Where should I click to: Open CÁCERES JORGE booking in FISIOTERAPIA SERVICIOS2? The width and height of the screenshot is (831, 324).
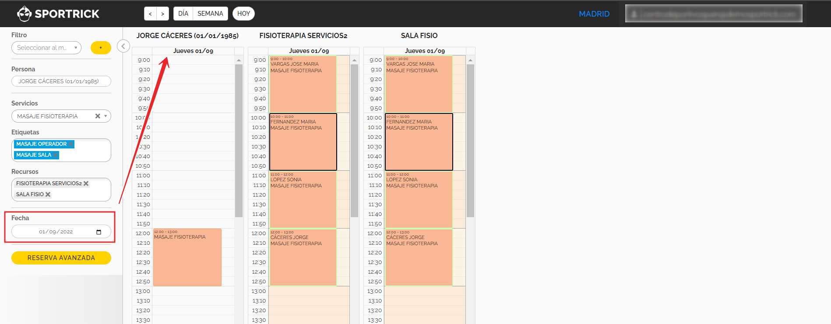303,257
